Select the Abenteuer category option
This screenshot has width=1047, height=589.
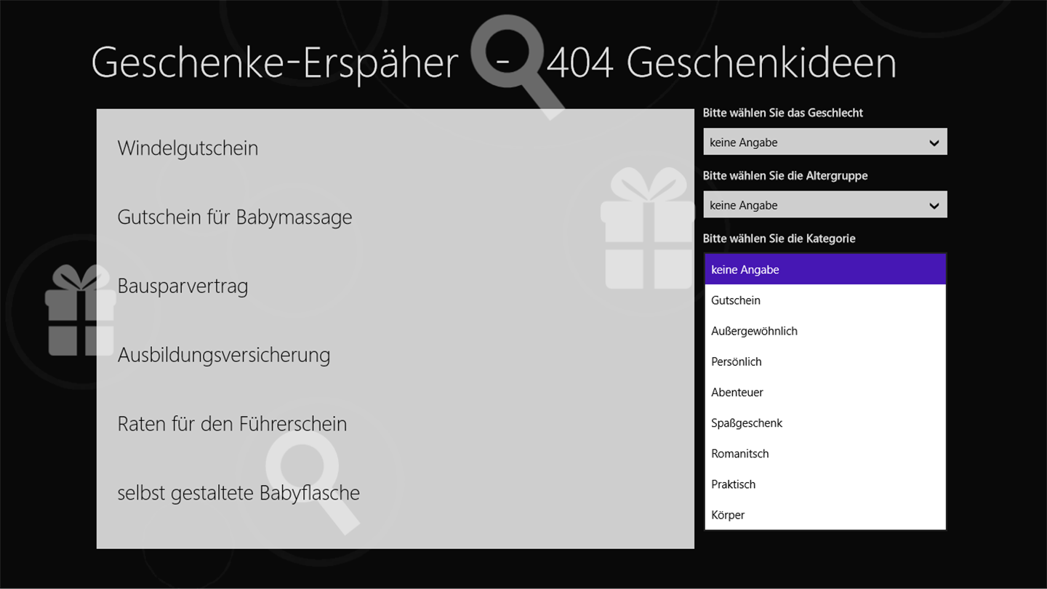pyautogui.click(x=825, y=392)
